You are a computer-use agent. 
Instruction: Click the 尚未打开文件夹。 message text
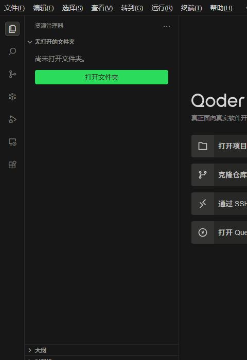click(x=61, y=59)
